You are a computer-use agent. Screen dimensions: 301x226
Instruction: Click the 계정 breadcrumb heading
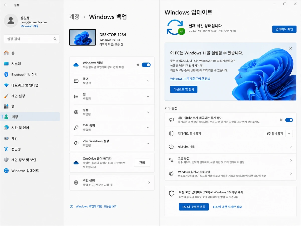click(x=74, y=17)
